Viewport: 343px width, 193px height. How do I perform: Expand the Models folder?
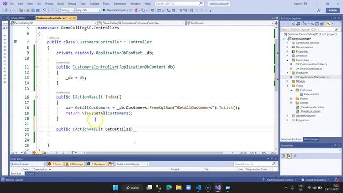(287, 81)
